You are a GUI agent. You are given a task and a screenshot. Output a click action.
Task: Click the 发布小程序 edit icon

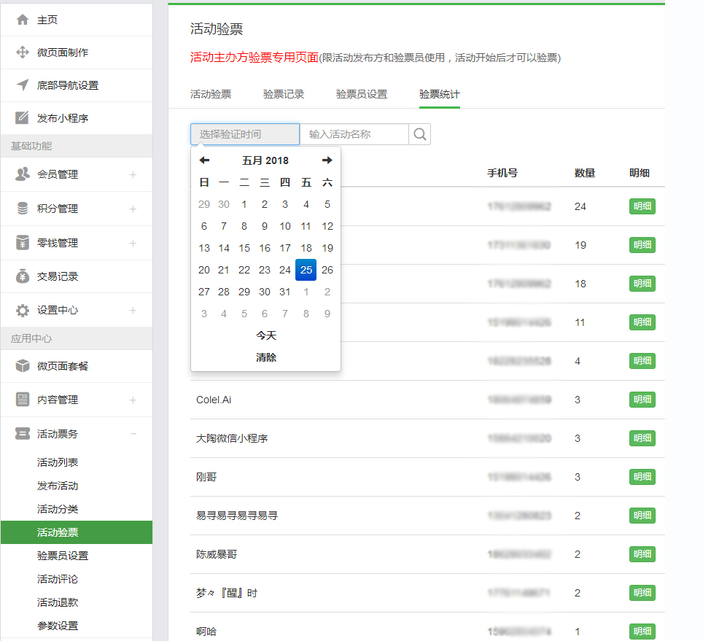coord(23,118)
